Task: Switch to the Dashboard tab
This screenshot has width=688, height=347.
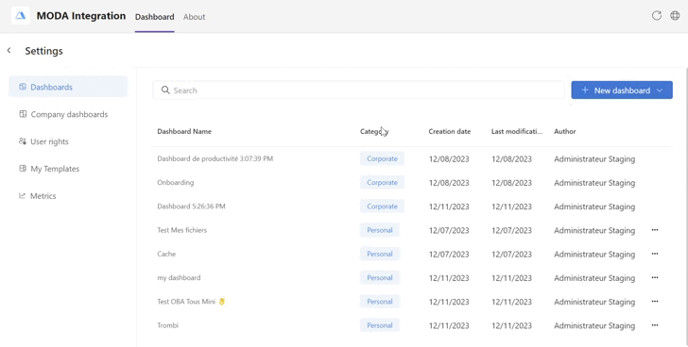Action: point(154,17)
